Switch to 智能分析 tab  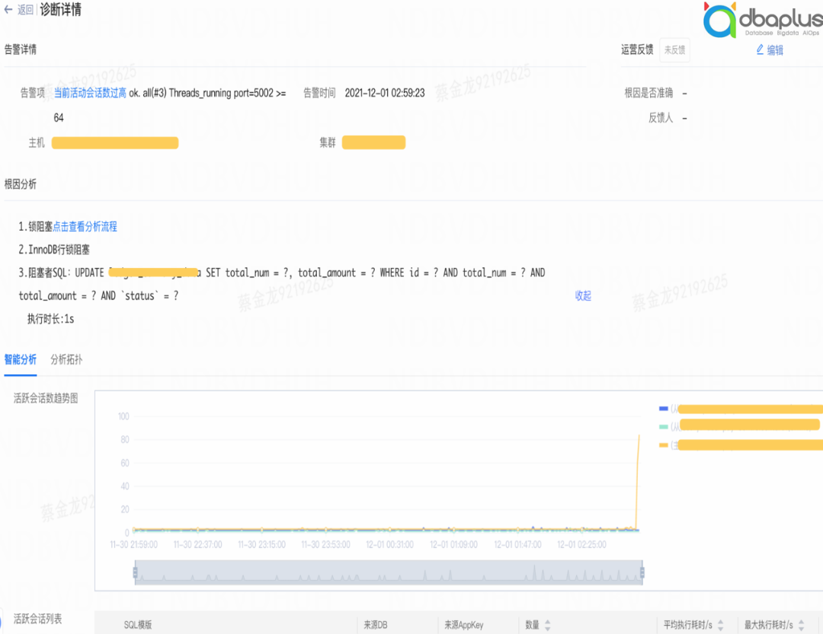(x=20, y=359)
